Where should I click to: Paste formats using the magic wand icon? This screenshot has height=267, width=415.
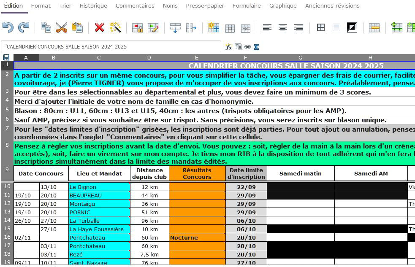(115, 28)
